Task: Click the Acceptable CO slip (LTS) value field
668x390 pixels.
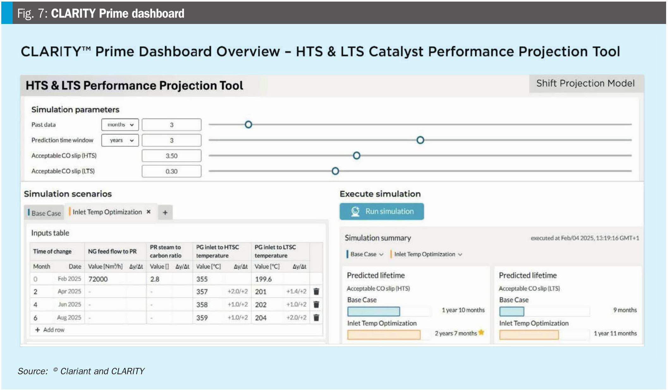Action: [x=171, y=171]
